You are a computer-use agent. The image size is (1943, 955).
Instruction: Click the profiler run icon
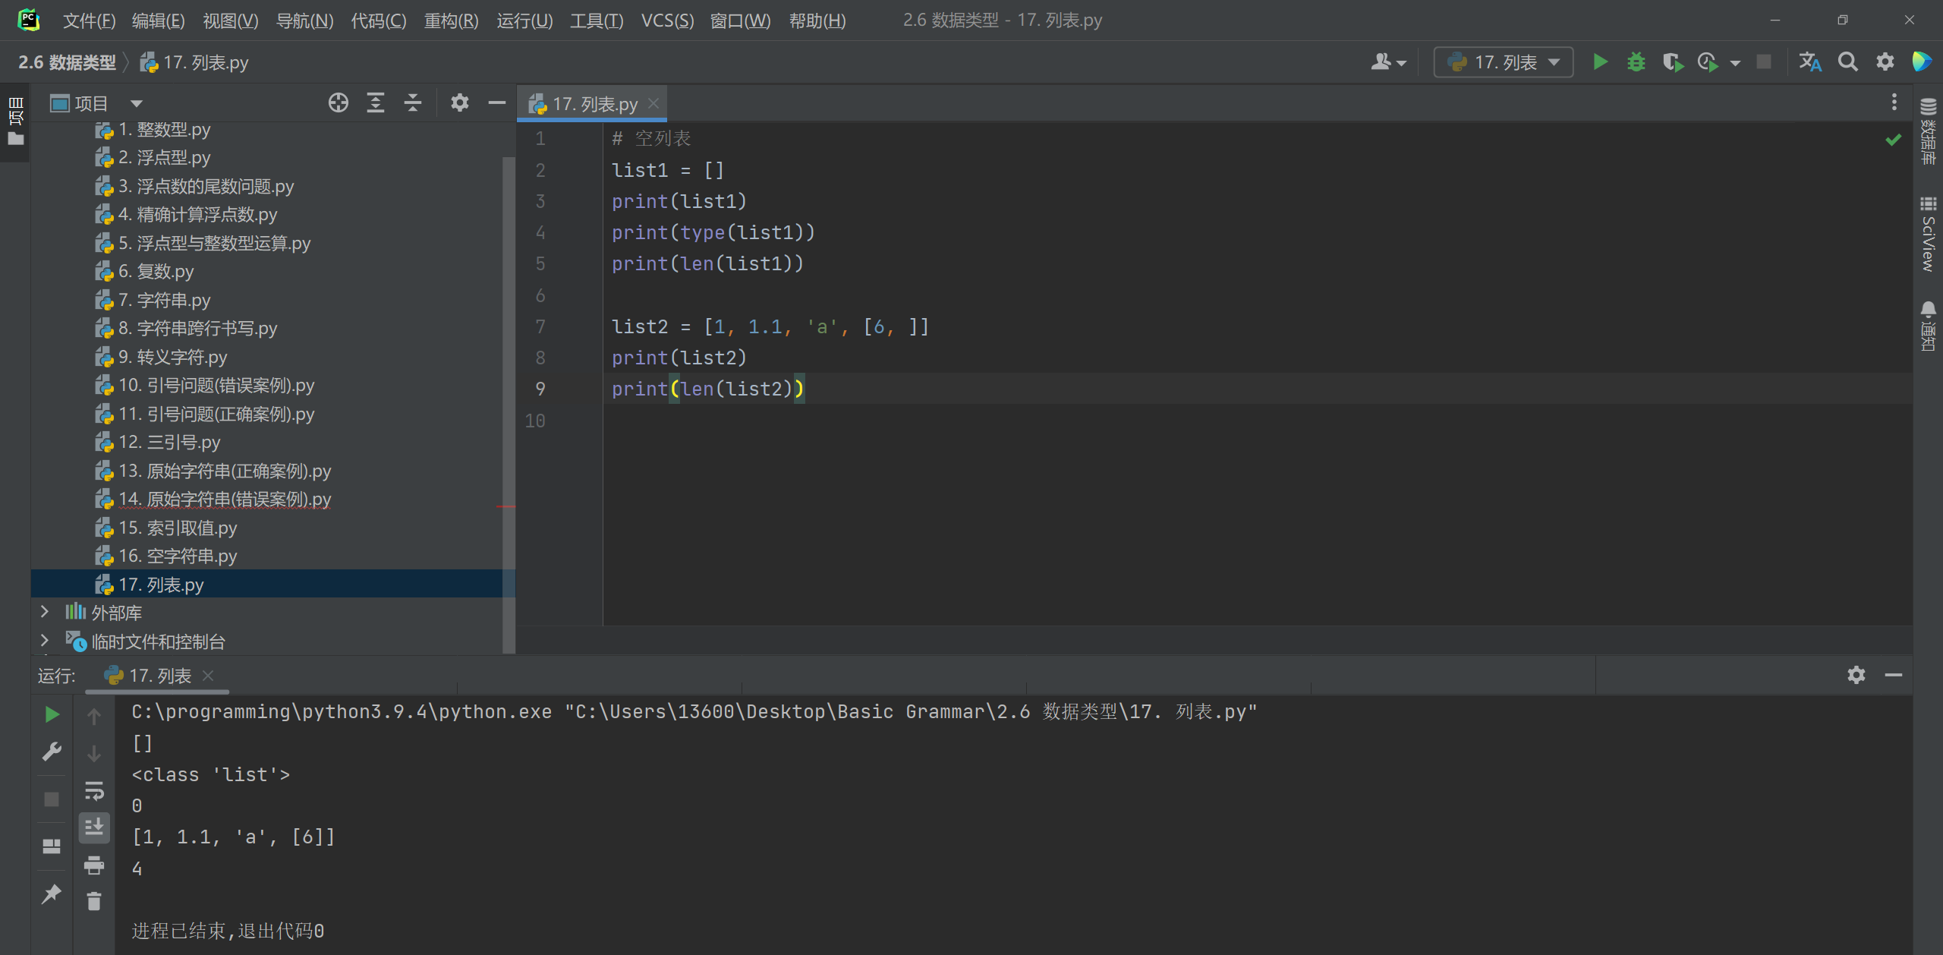tap(1708, 61)
